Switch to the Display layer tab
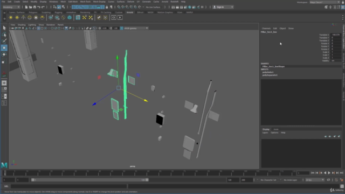This screenshot has width=345, height=194. coord(266,129)
